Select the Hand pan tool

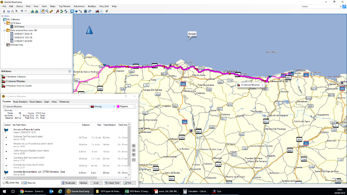[43, 11]
